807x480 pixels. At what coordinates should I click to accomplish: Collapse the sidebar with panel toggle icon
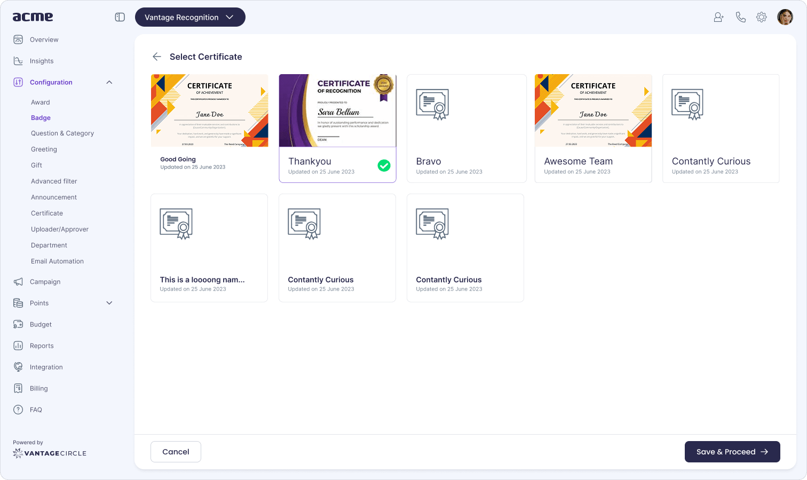pos(120,17)
